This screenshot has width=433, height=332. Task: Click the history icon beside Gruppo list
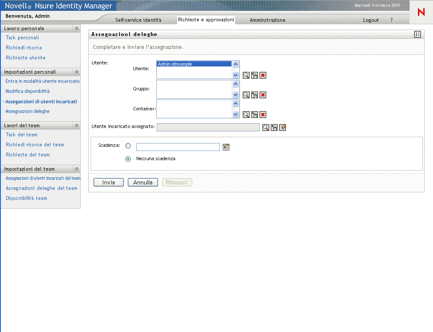pyautogui.click(x=255, y=95)
